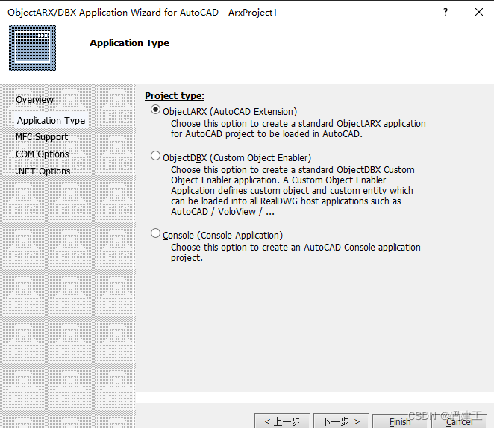The width and height of the screenshot is (494, 428).
Task: Close the Application Wizard dialog
Action: (478, 13)
